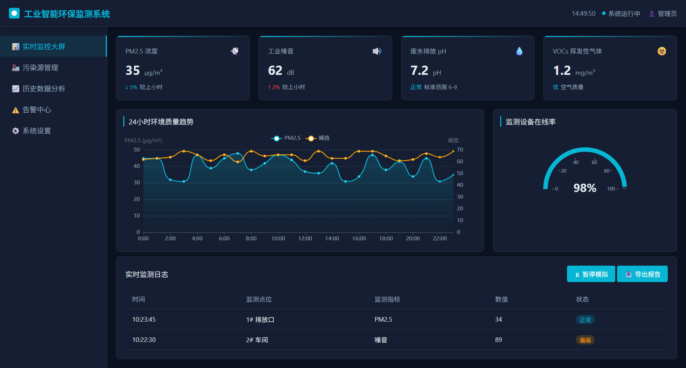Click the 正常 status badge in log

point(585,320)
